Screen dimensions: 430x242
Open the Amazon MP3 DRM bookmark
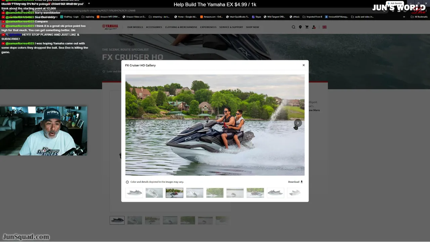tap(108, 17)
